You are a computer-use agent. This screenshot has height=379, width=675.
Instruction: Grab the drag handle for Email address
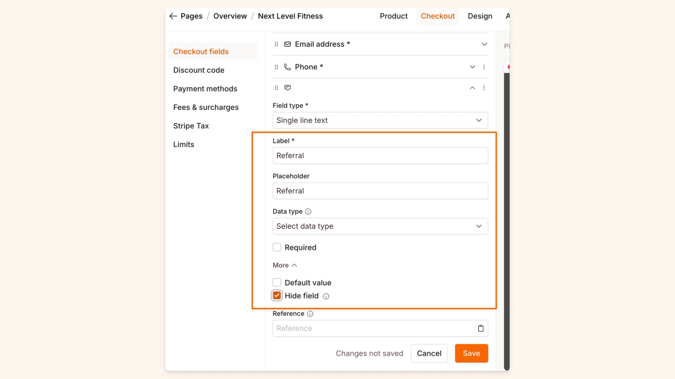pos(276,44)
